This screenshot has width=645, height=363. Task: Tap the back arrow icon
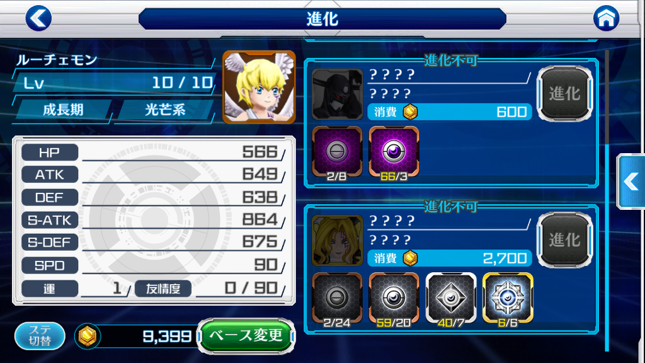(x=38, y=18)
